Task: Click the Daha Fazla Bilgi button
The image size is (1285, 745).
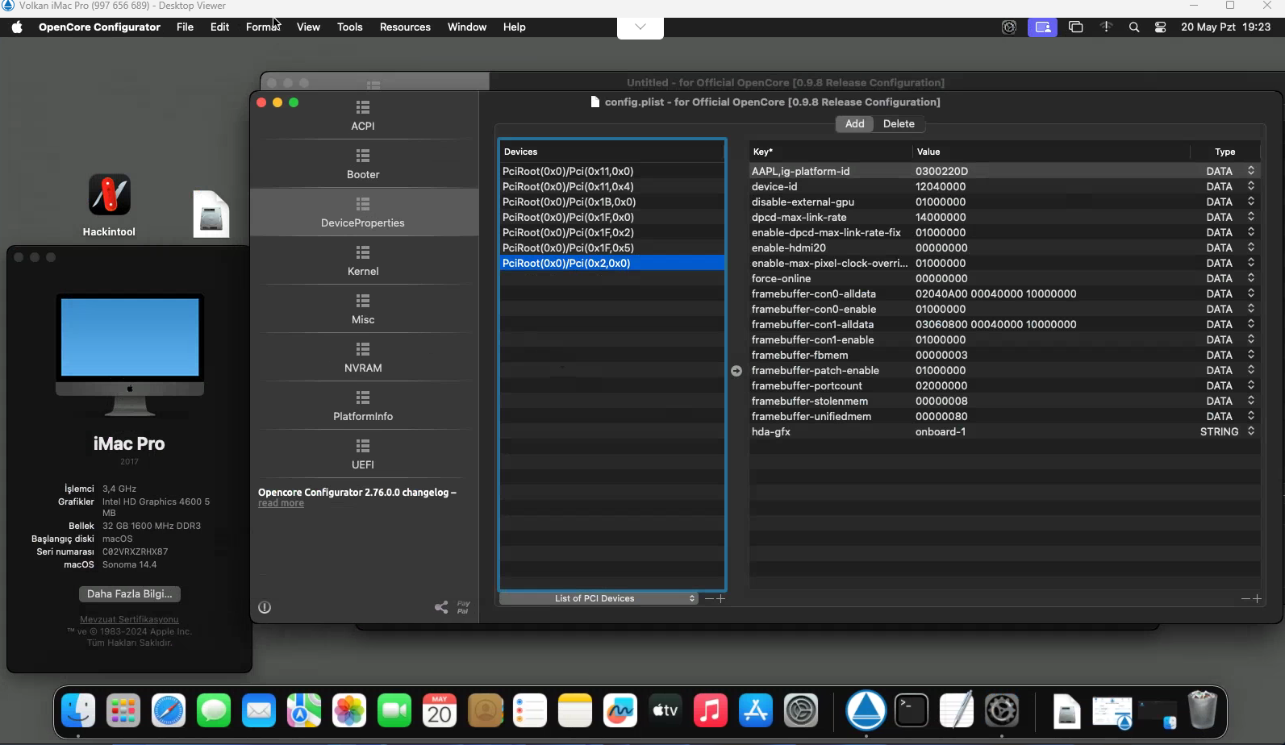Action: [129, 593]
